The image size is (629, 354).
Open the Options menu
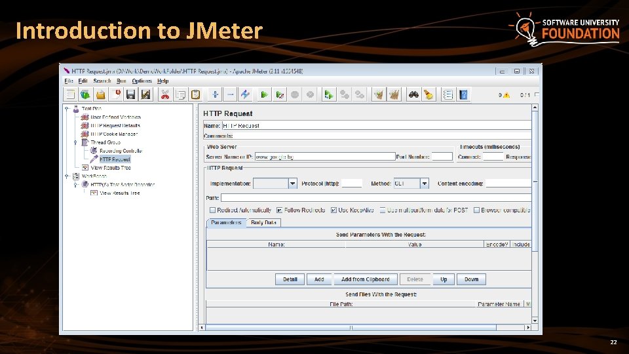coord(142,81)
